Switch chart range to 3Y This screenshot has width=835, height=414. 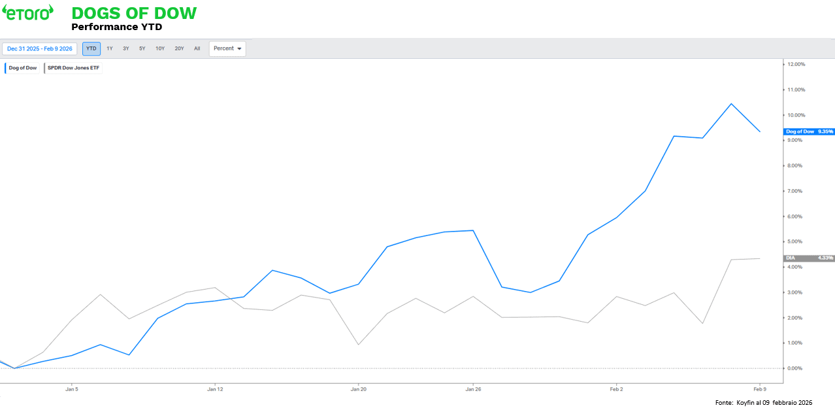pos(126,48)
